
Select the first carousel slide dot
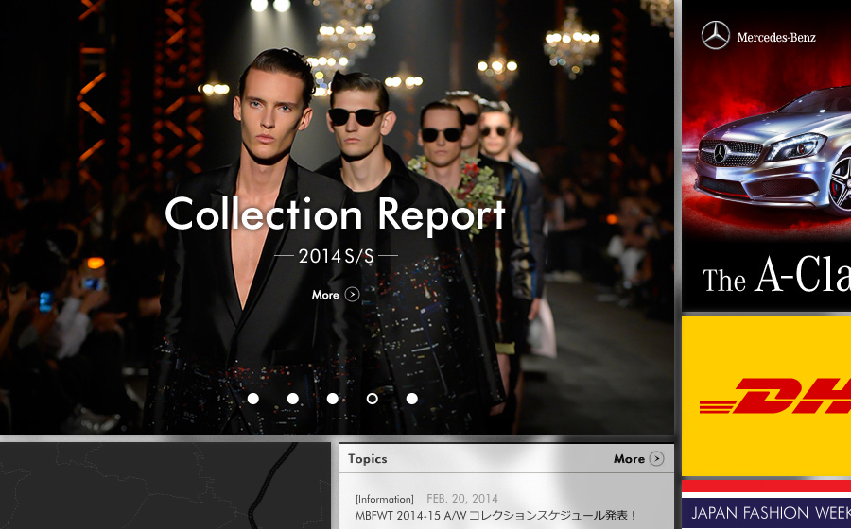[253, 399]
